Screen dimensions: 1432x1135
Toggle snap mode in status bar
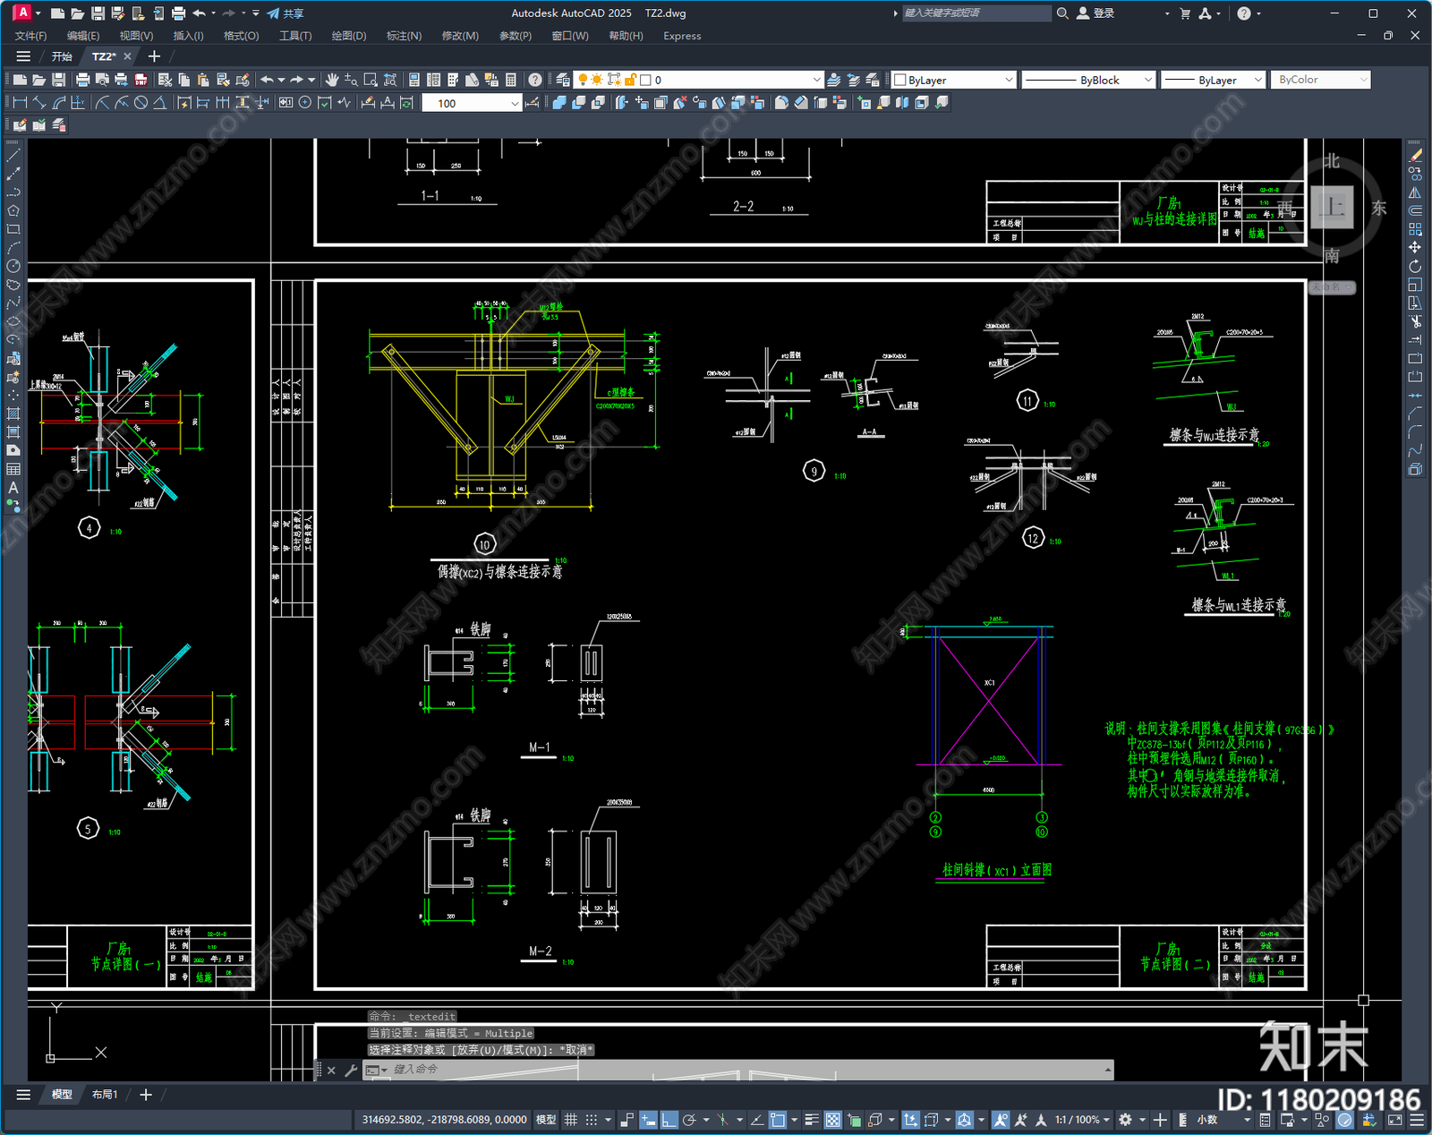point(592,1120)
